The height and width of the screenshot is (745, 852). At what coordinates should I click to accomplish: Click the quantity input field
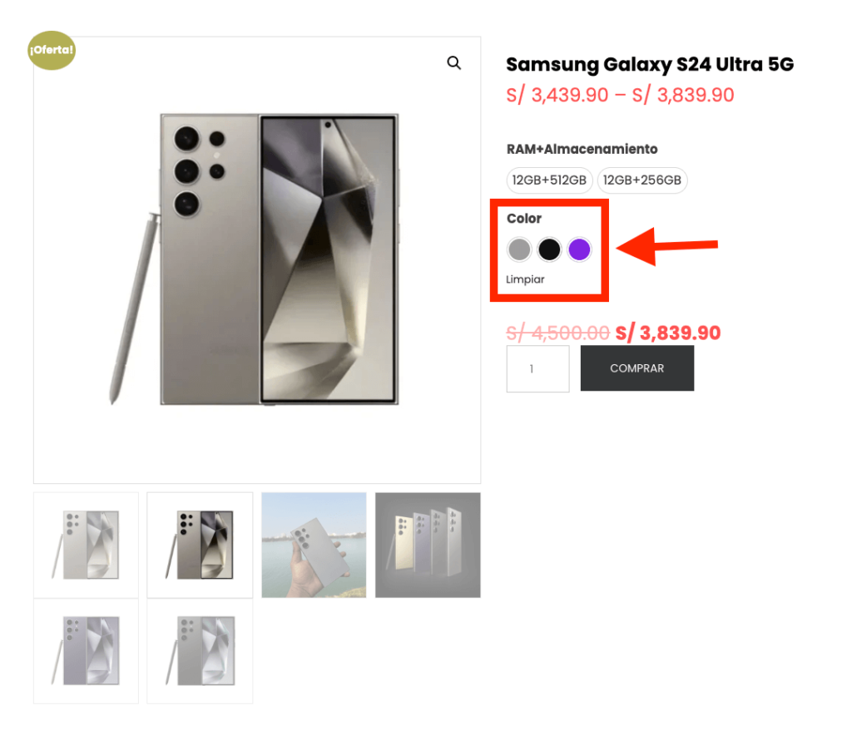[x=537, y=368]
